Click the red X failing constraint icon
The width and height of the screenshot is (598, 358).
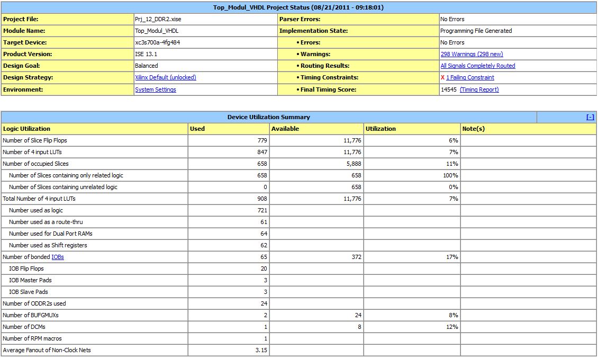point(442,77)
